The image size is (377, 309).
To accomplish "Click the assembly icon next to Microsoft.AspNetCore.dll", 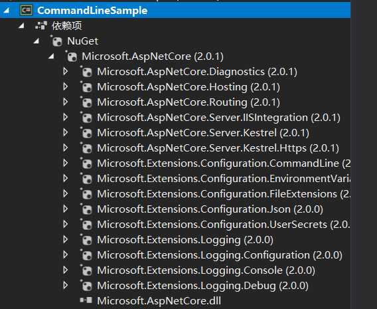I will [86, 300].
